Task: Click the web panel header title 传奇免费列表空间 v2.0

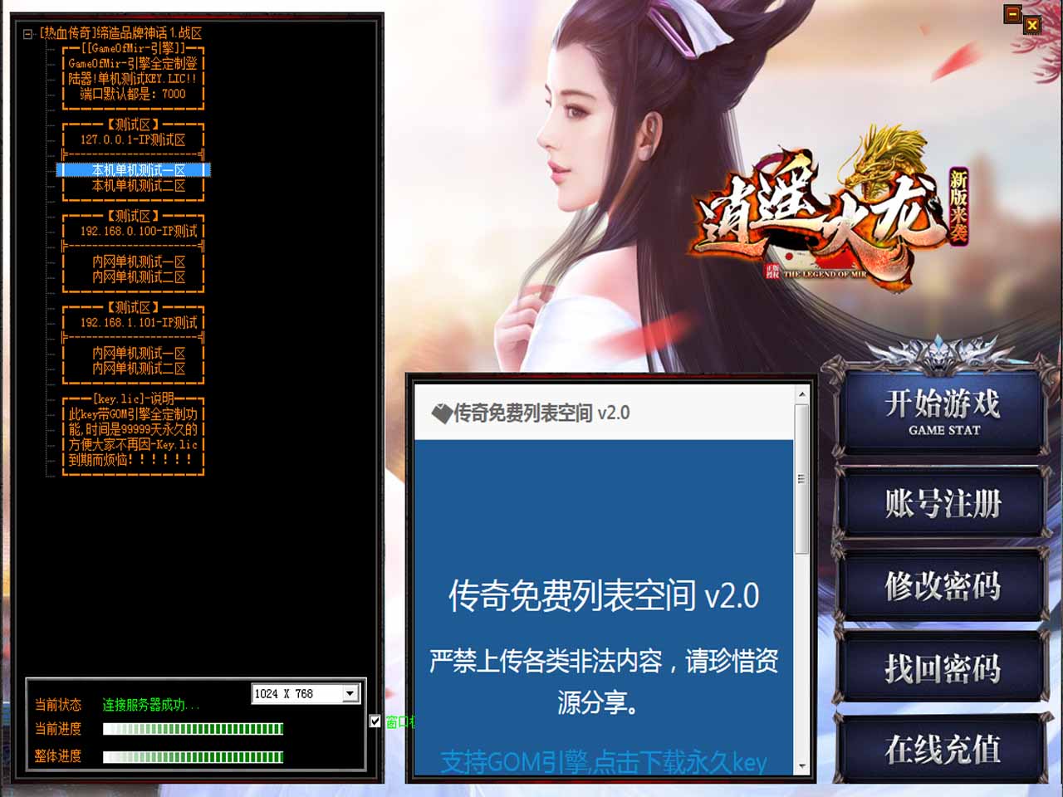Action: point(541,413)
